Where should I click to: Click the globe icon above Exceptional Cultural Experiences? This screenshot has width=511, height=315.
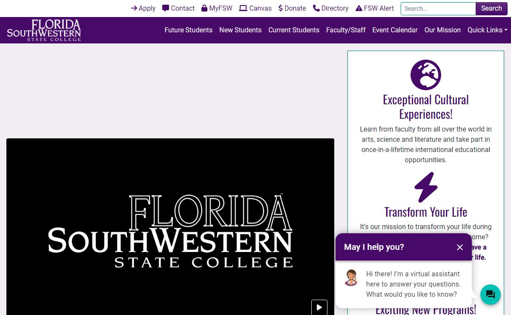pos(426,75)
